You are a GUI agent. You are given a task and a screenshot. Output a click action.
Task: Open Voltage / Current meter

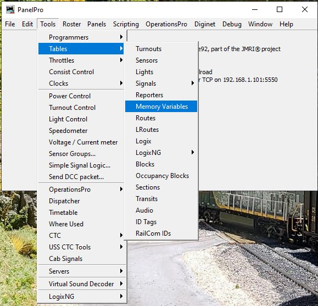tap(81, 142)
